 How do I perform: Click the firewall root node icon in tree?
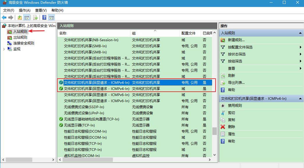point(4,26)
